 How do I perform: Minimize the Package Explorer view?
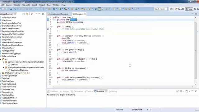click(x=39, y=14)
